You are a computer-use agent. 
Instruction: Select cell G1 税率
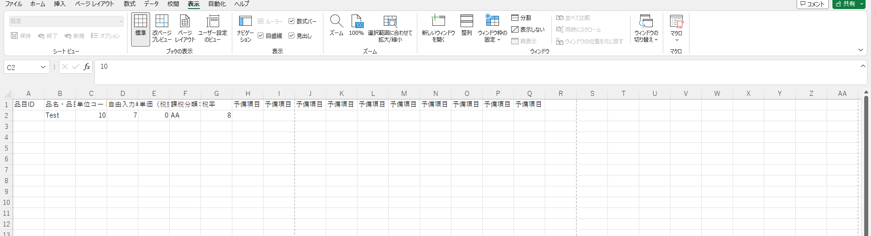tap(216, 104)
